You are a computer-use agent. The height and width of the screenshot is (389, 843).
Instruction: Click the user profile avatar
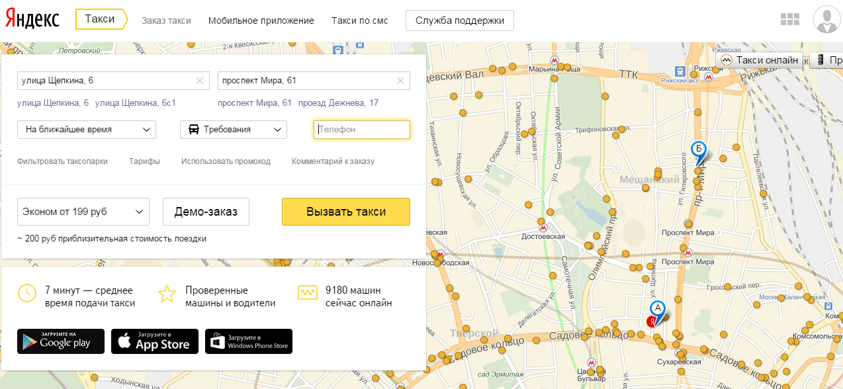[x=827, y=20]
